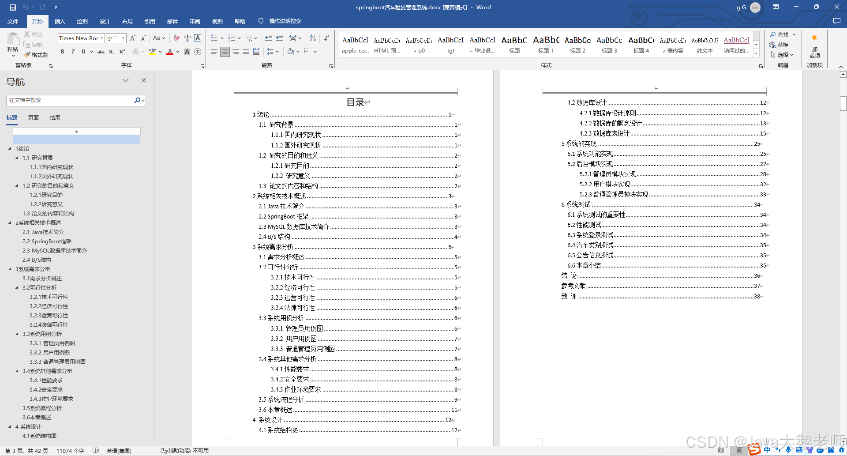
Task: Open the 文件 menu
Action: (13, 21)
